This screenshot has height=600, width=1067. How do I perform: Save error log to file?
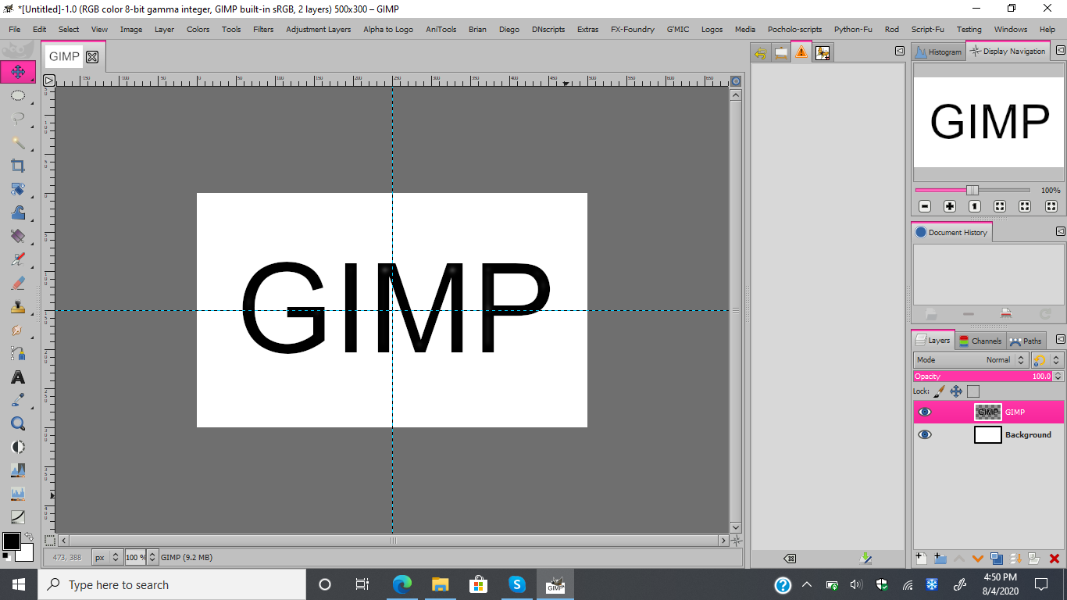click(865, 558)
